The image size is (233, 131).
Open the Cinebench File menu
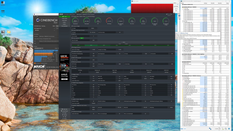point(34,16)
